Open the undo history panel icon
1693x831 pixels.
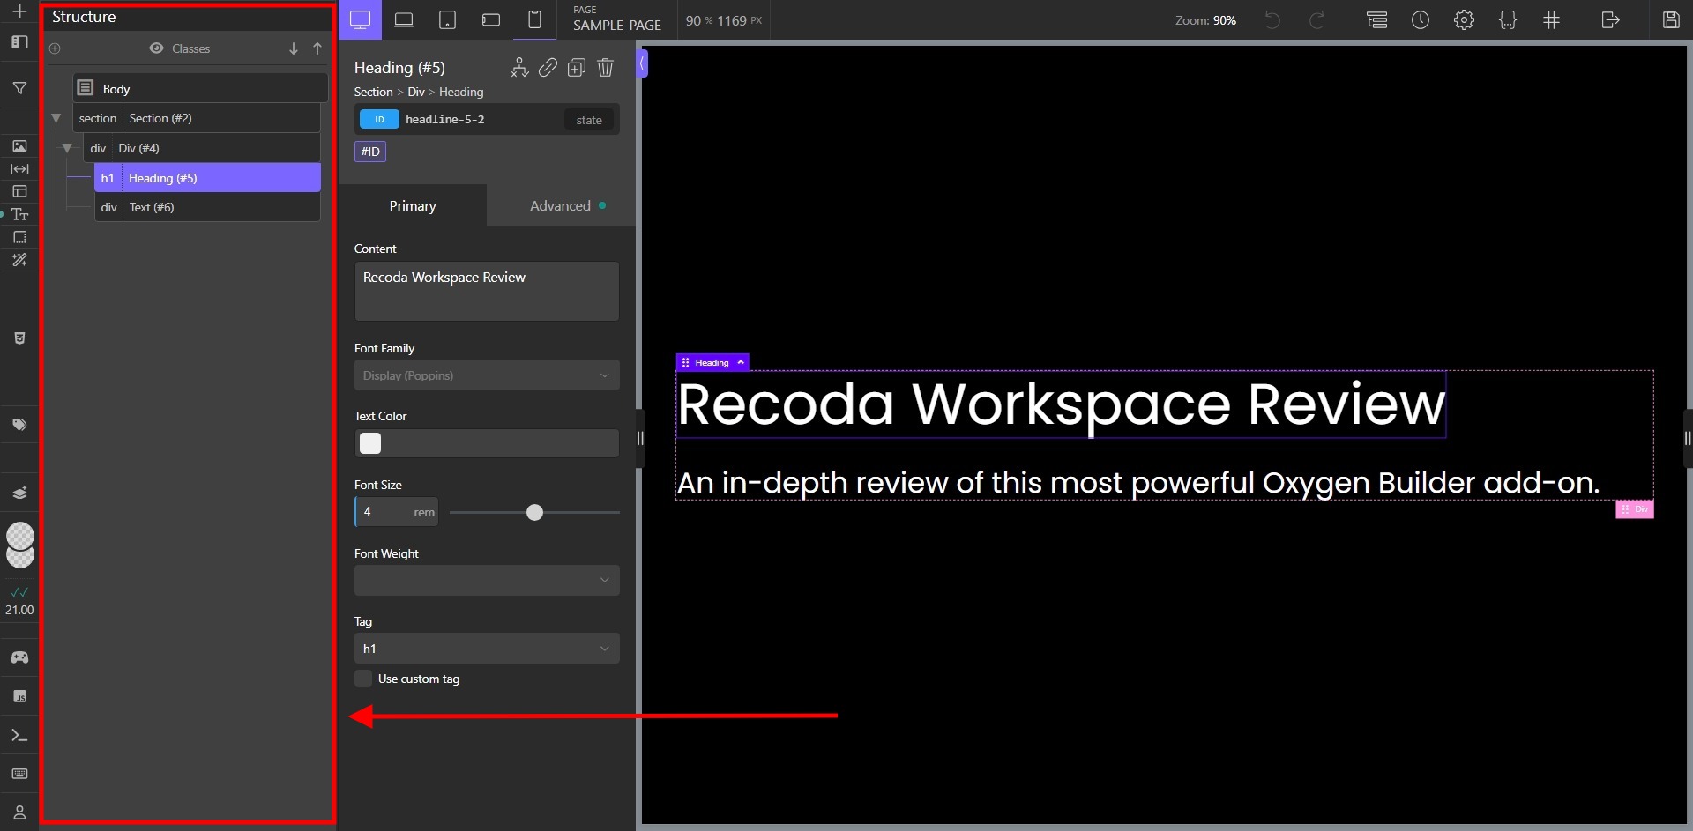pos(1421,19)
